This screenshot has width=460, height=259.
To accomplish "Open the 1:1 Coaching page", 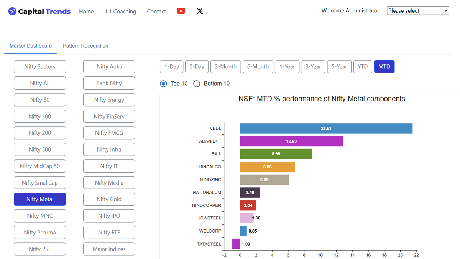I will click(x=120, y=12).
